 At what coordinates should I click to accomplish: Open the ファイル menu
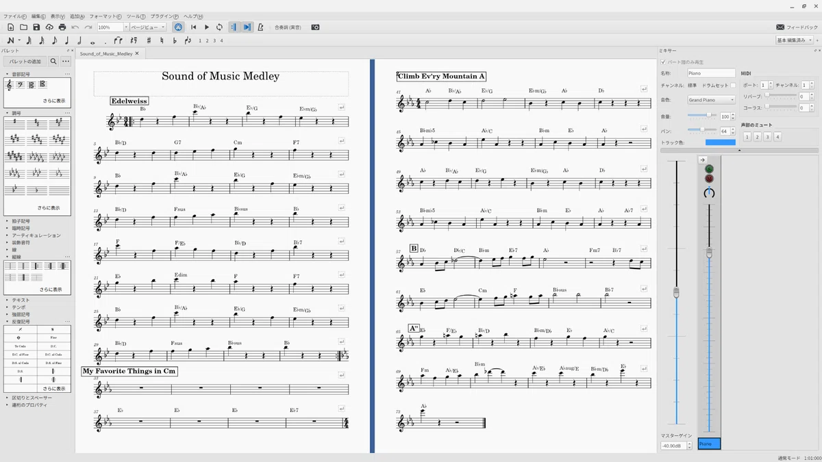pos(15,16)
